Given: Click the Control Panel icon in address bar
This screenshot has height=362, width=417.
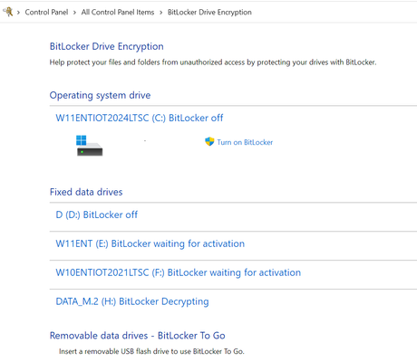Looking at the screenshot, I should click(x=8, y=12).
